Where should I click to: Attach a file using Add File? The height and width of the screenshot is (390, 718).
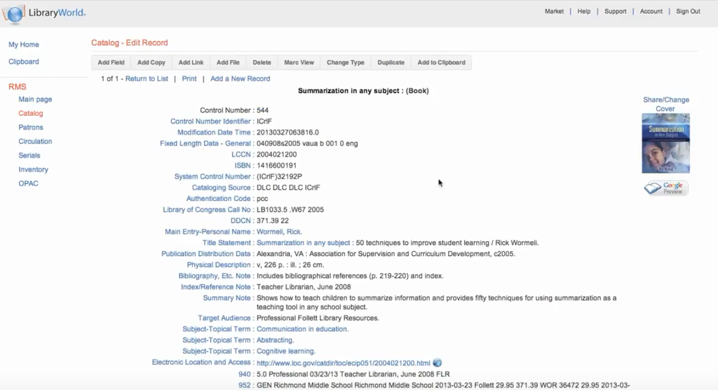tap(227, 62)
